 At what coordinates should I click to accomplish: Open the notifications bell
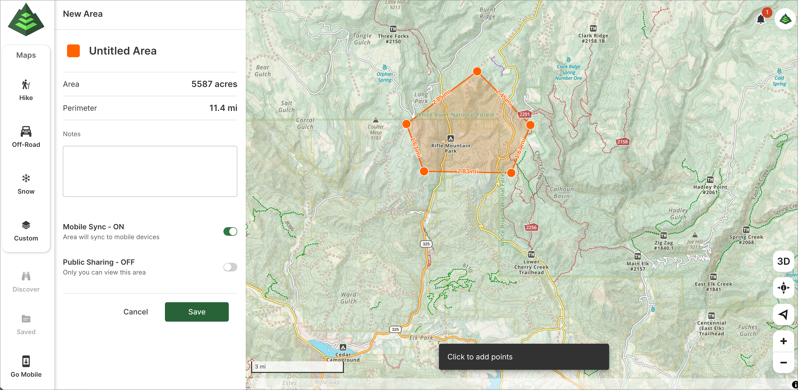760,19
